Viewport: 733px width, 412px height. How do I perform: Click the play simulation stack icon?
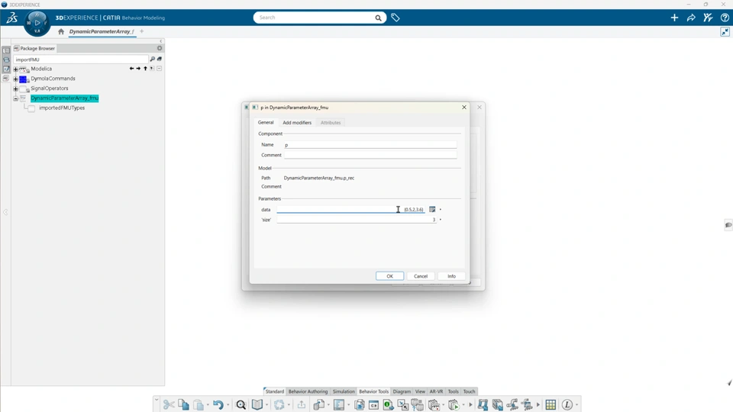(454, 404)
